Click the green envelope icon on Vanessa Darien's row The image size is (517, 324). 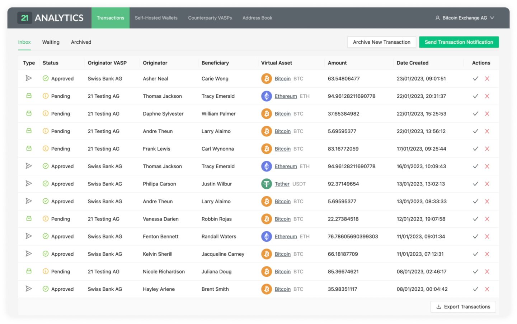coord(29,219)
